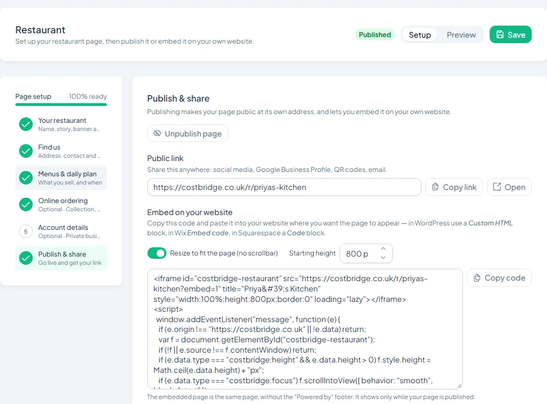The height and width of the screenshot is (404, 547).
Task: Click the step 5 circle for Account details
Action: point(26,231)
